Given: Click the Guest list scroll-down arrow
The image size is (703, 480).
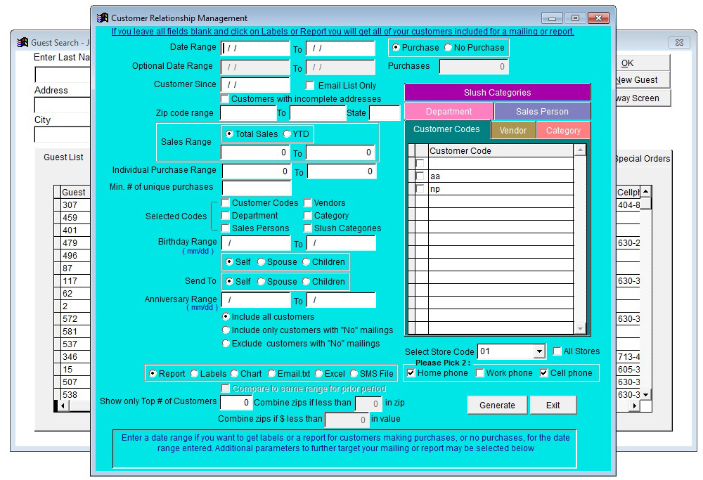Looking at the screenshot, I should pyautogui.click(x=645, y=395).
